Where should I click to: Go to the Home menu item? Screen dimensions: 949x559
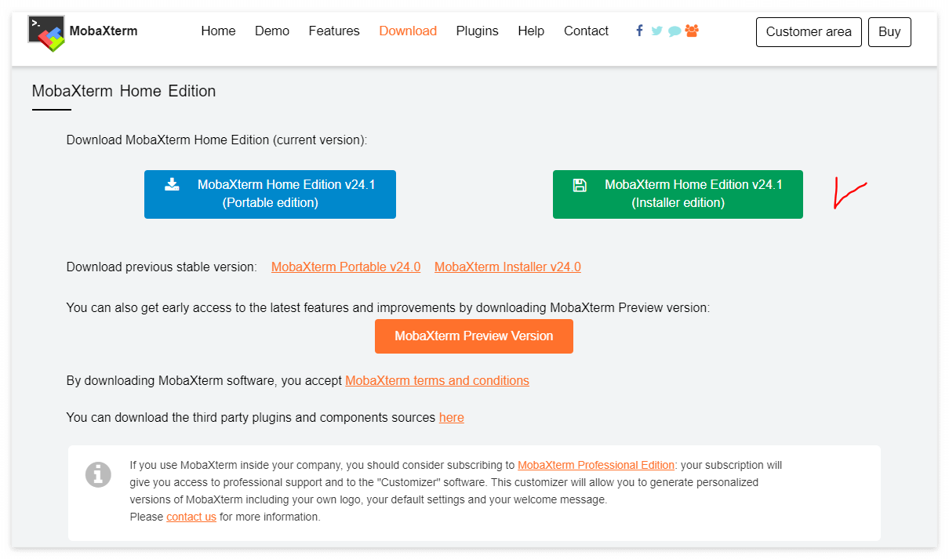[x=218, y=31]
